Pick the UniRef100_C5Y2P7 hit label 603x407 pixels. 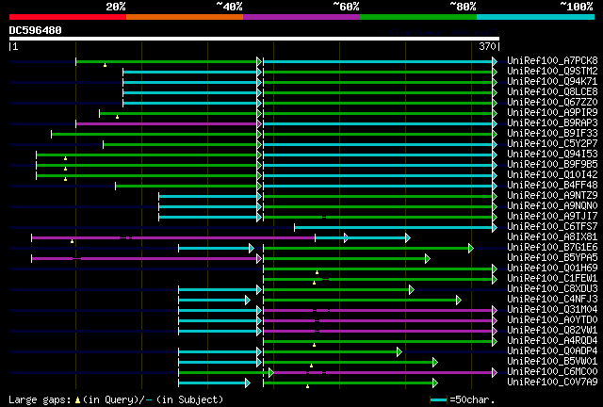[x=552, y=144]
